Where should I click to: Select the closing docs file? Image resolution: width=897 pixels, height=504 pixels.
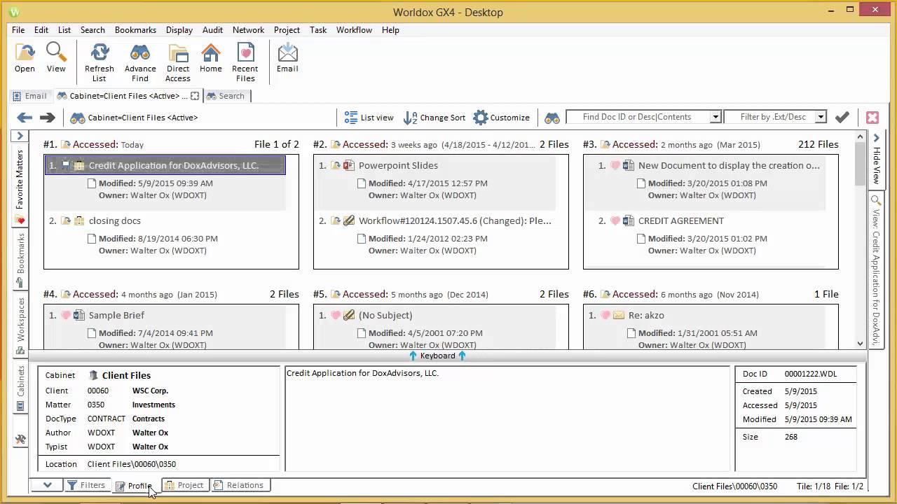114,220
